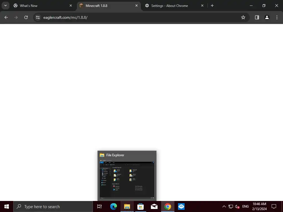Go back to the previous page
The height and width of the screenshot is (212, 283).
click(x=6, y=17)
